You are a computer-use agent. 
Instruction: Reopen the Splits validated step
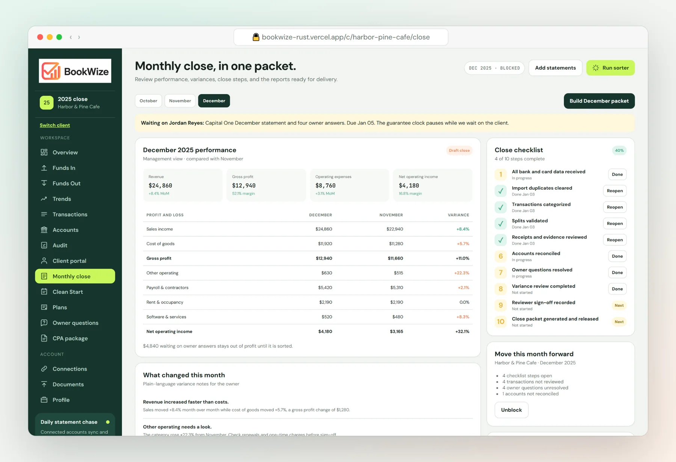click(x=614, y=223)
